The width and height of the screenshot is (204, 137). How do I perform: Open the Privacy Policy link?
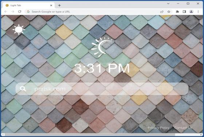pyautogui.click(x=158, y=128)
